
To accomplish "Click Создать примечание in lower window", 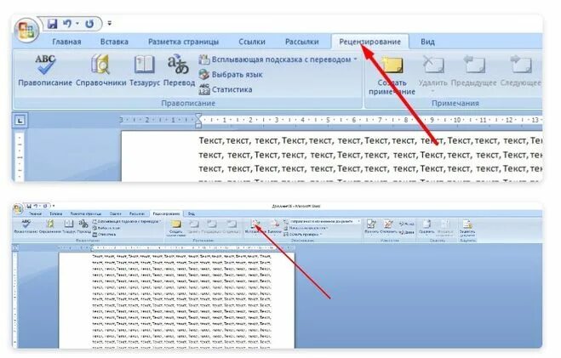I will pos(175,228).
